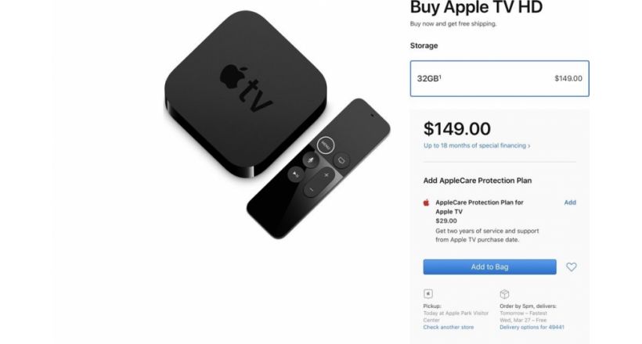The width and height of the screenshot is (642, 344).
Task: Open Delivery options for 49441
Action: coord(532,328)
